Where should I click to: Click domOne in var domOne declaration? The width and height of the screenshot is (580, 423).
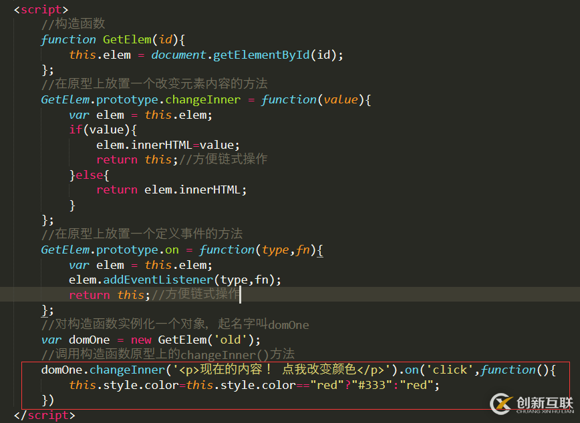(89, 340)
